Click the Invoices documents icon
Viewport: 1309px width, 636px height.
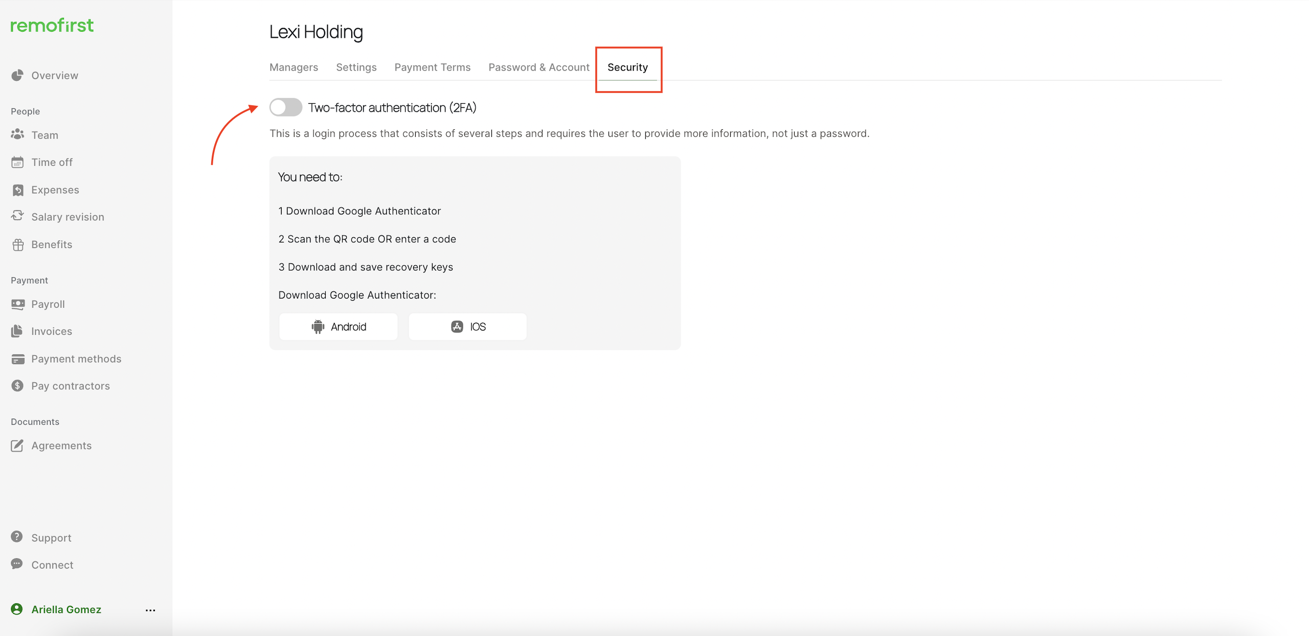point(17,331)
